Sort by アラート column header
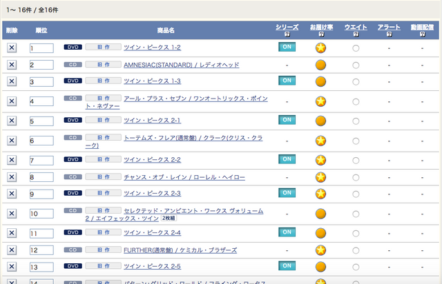 (x=389, y=27)
